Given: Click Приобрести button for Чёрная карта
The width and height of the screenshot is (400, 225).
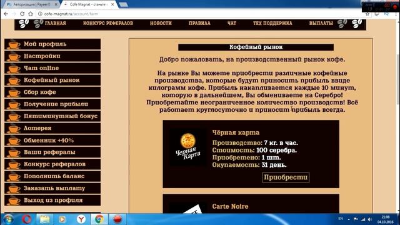Looking at the screenshot, I should pos(286,177).
